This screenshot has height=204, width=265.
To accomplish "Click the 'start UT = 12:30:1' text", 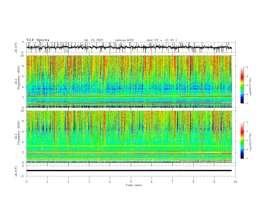I will tap(162, 40).
